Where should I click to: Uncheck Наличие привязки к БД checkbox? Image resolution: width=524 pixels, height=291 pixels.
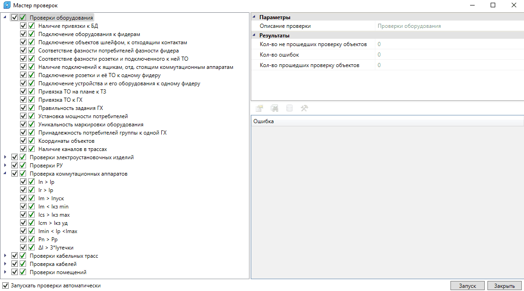coord(23,26)
